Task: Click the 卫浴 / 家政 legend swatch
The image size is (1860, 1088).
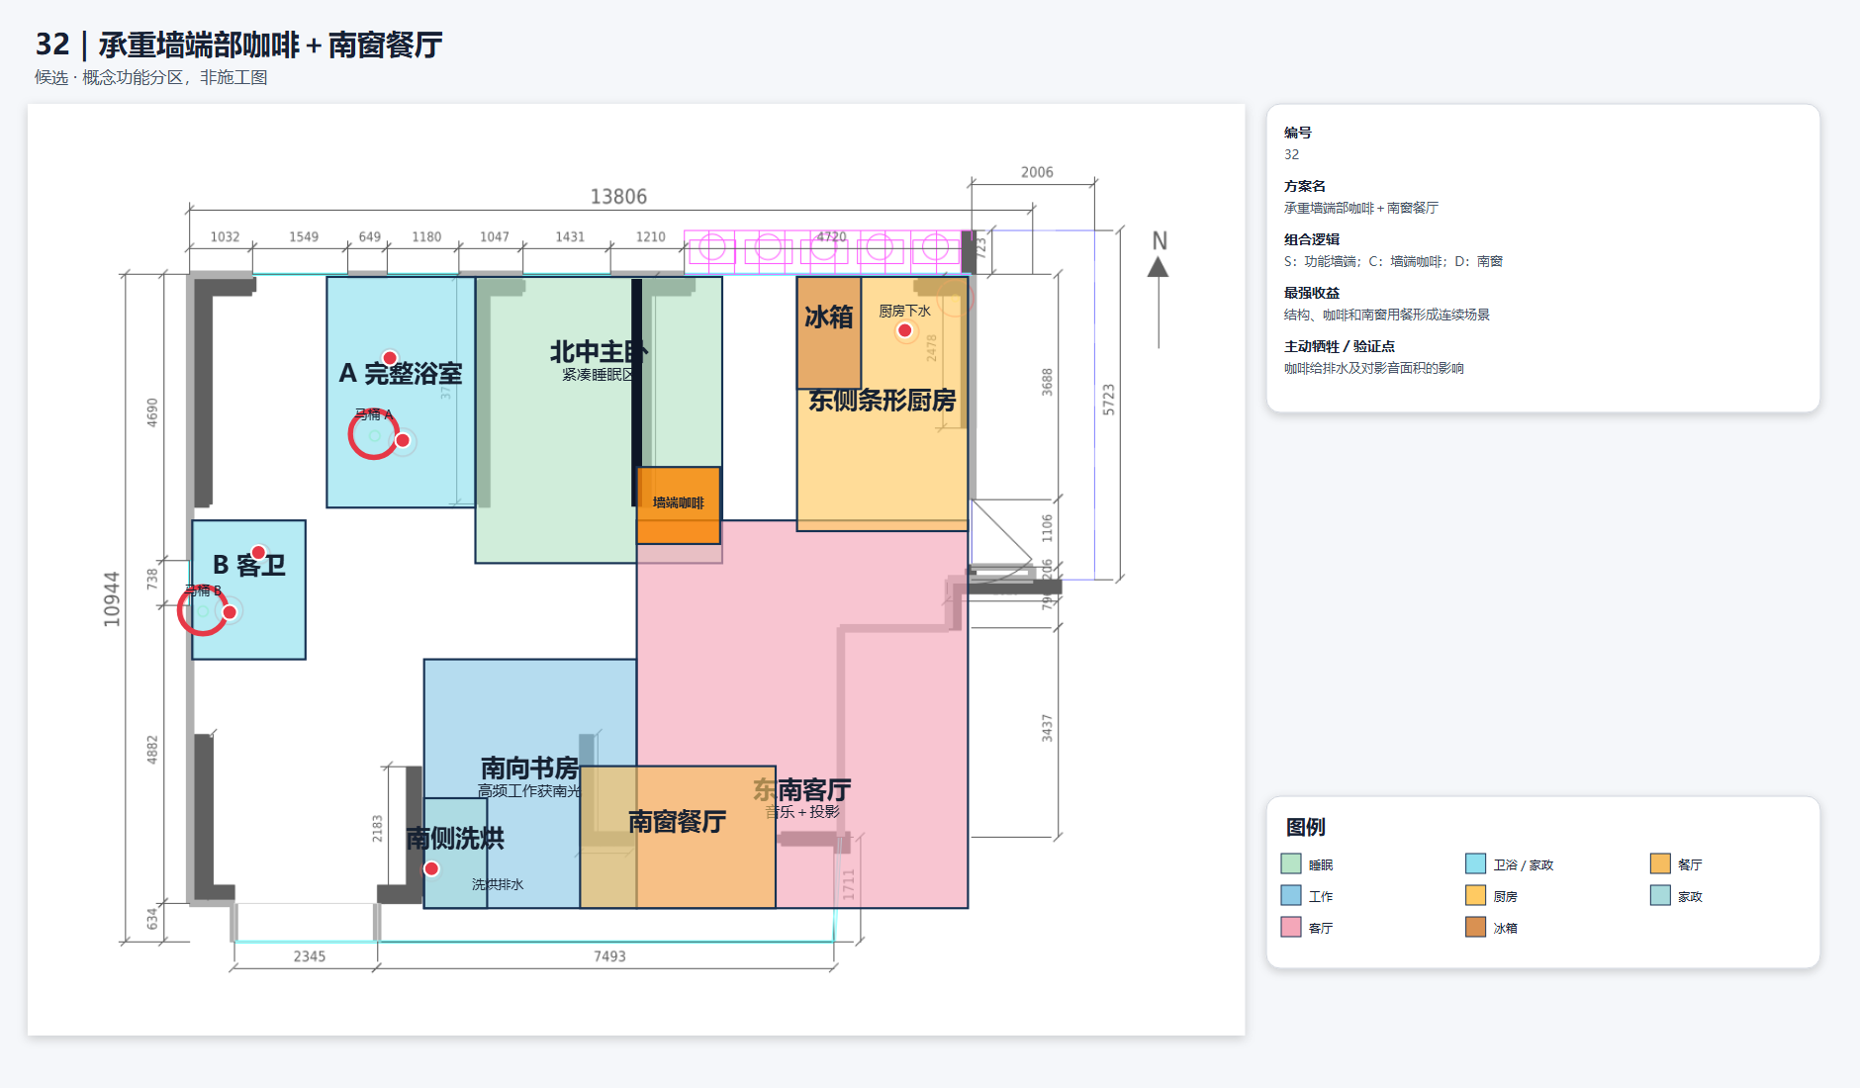Action: 1476,863
